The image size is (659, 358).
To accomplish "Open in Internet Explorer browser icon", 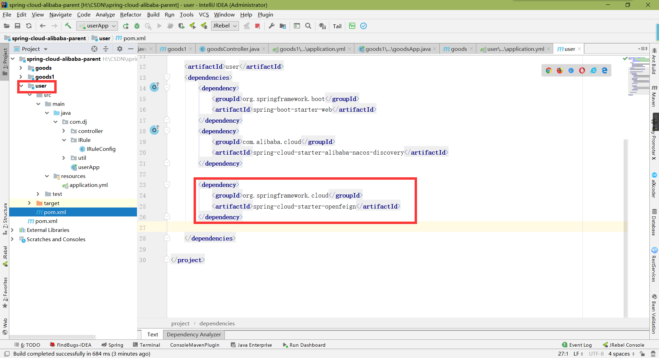I will click(593, 70).
